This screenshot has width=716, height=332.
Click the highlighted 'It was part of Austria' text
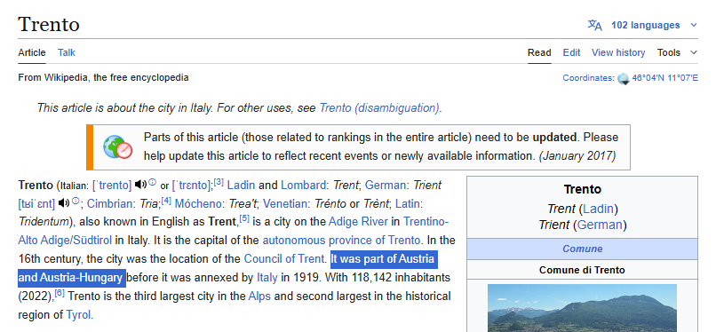click(x=382, y=259)
